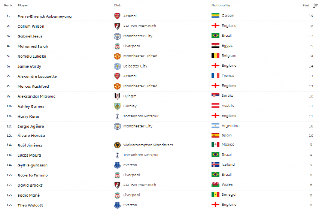
Task: Click the Wolverhampton Wanderers wolf badge
Action: coord(117,145)
